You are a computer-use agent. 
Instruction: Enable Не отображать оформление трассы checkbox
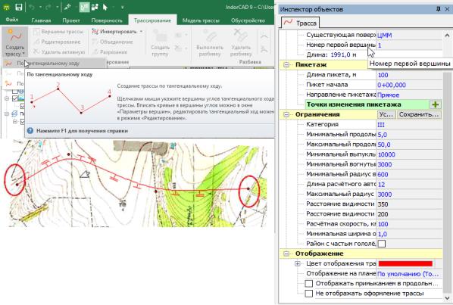309,294
